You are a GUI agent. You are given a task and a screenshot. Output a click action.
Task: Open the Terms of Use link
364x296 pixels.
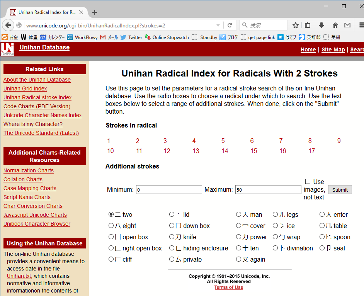[x=229, y=287]
